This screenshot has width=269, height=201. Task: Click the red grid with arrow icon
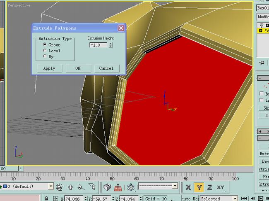coord(118,187)
